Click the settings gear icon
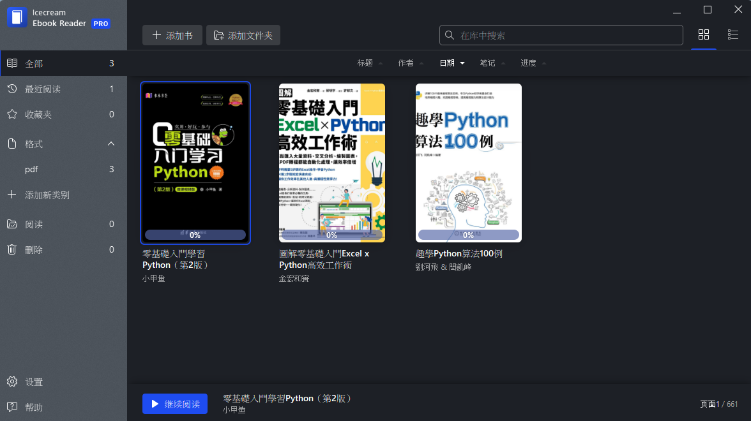The width and height of the screenshot is (751, 421). tap(12, 381)
